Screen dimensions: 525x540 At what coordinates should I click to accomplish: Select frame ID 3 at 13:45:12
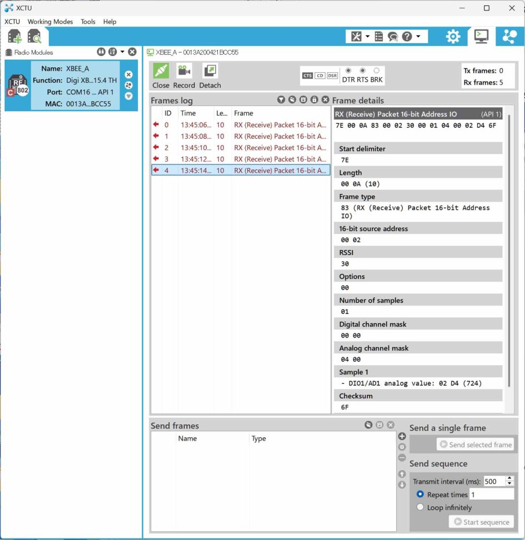click(241, 159)
